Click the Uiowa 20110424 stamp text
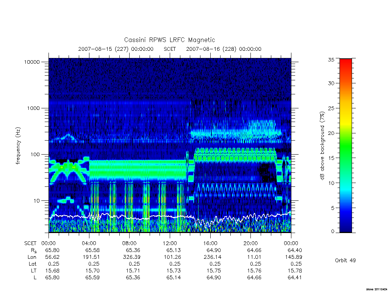The width and height of the screenshot is (388, 291). pos(376,289)
